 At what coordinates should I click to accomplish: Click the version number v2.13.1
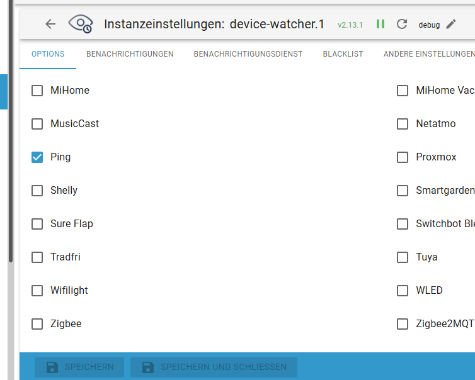pos(350,25)
